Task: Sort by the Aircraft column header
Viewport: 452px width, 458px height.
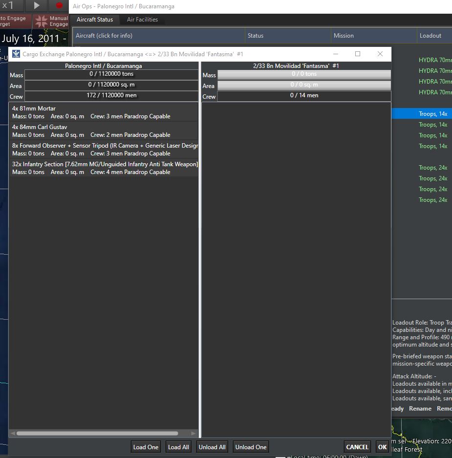Action: (158, 36)
